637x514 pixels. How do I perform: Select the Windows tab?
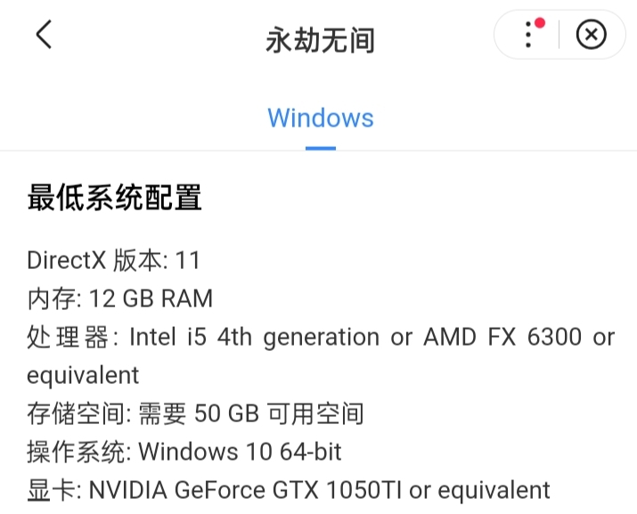321,118
